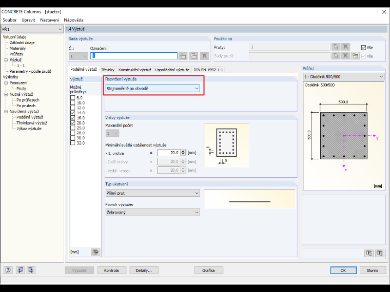Select Materiály in the tree
This screenshot has height=292, width=390.
tap(17, 49)
